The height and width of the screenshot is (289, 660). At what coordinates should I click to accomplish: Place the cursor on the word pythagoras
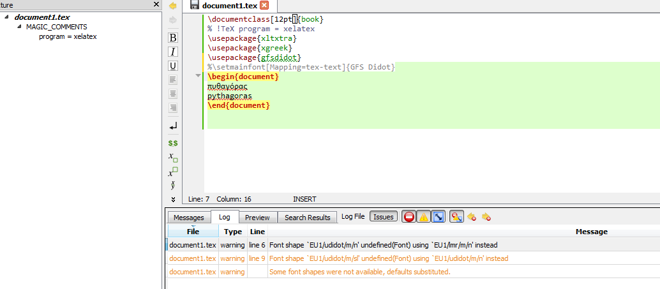point(229,96)
